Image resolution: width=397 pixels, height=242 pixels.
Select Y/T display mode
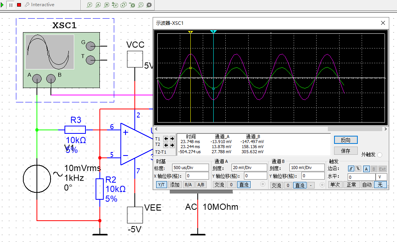click(x=161, y=185)
